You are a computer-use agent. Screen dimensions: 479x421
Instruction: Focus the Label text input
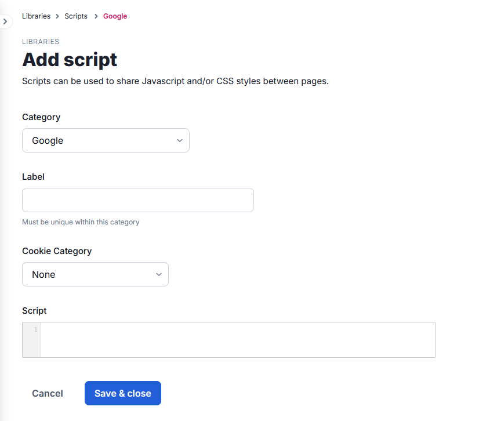click(x=138, y=200)
